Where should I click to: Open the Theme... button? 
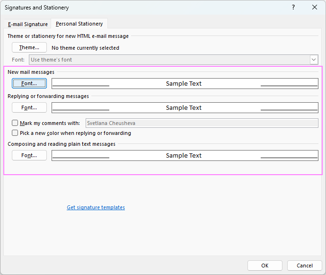click(x=29, y=47)
